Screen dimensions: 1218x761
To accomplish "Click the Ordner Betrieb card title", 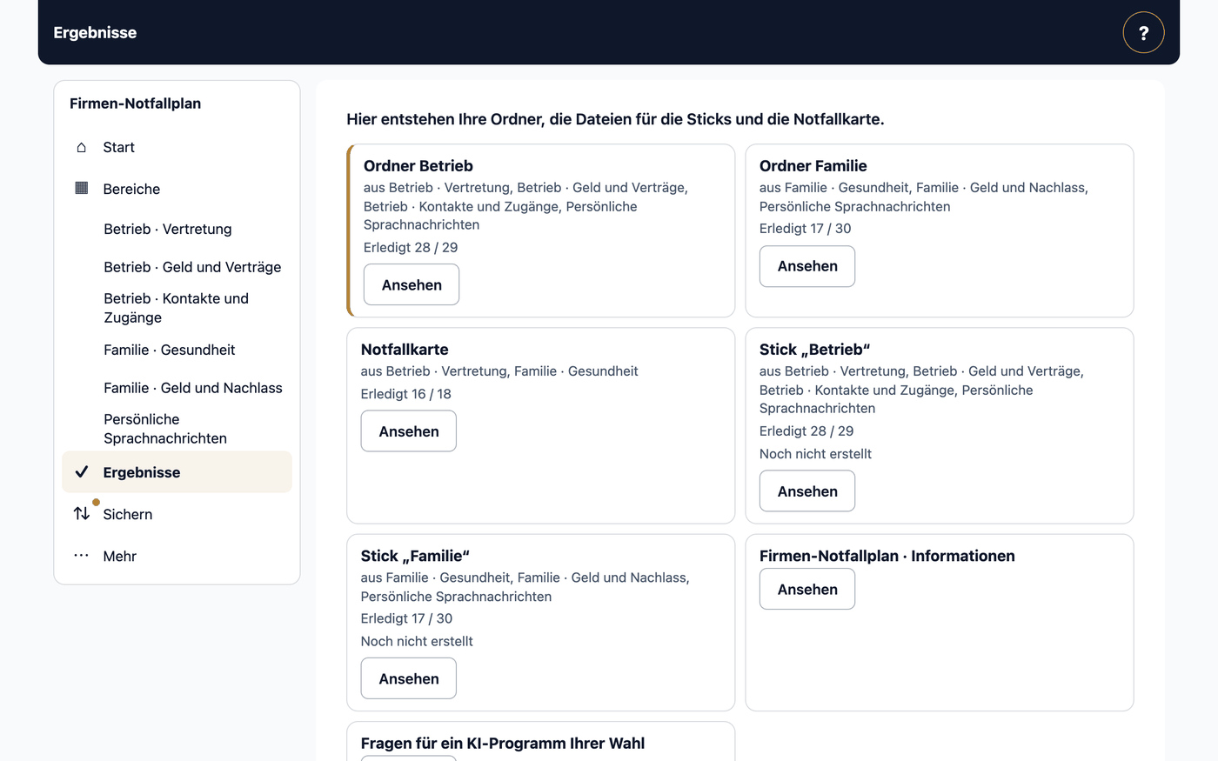I will [418, 166].
